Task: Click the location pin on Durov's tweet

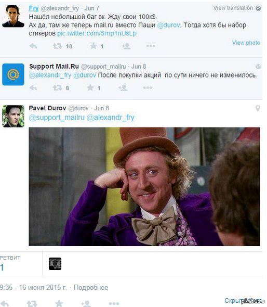Action: tap(258, 108)
